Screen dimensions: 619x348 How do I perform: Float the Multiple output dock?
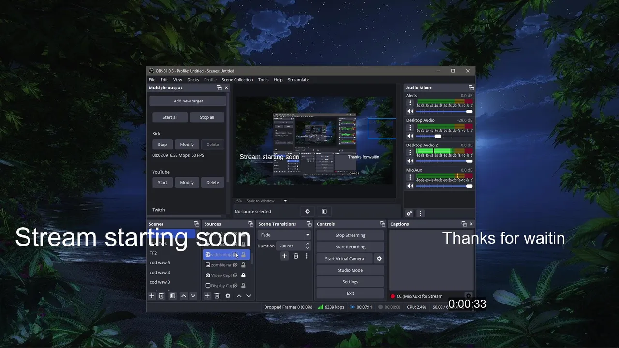[219, 87]
